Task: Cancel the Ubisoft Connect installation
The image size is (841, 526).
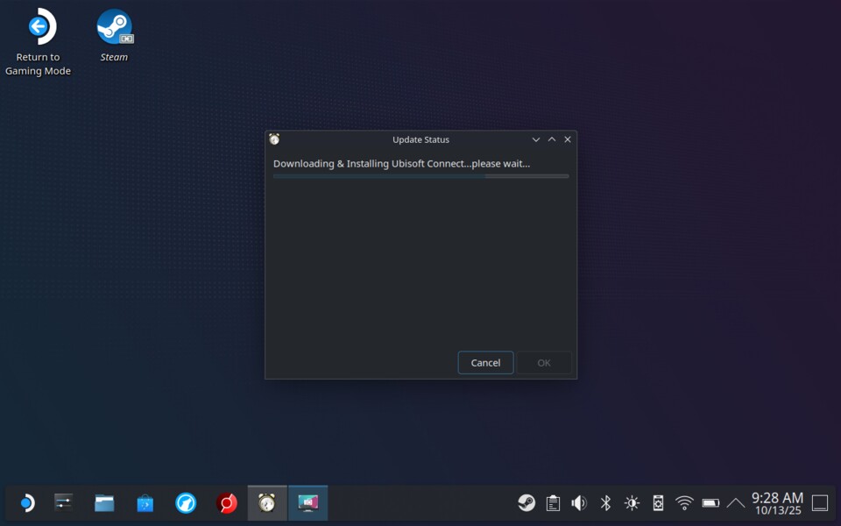Action: click(485, 363)
